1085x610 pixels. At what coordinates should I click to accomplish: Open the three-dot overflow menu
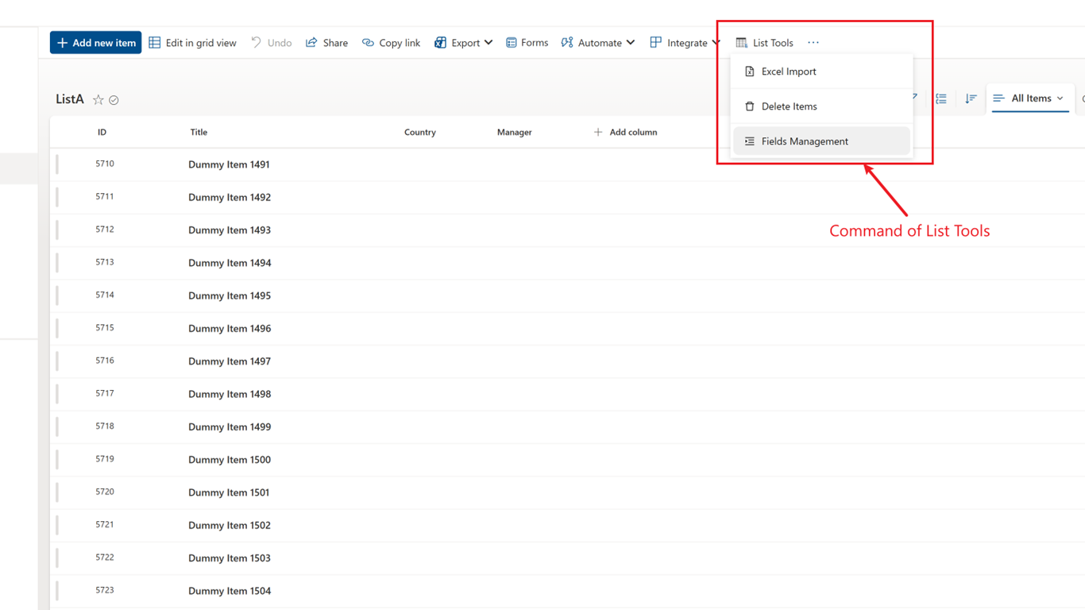point(813,43)
